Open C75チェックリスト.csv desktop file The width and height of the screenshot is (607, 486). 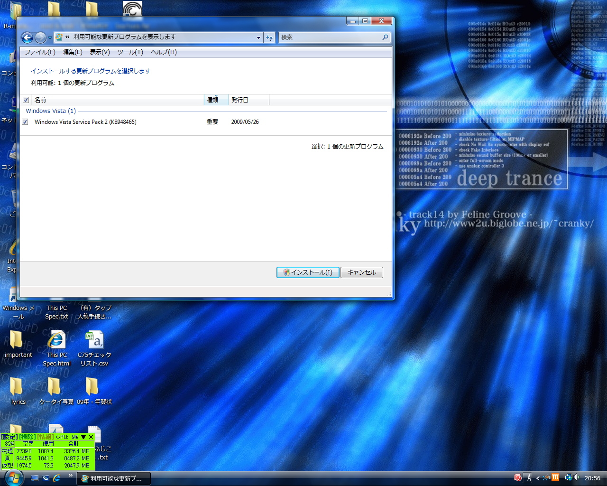(x=94, y=348)
